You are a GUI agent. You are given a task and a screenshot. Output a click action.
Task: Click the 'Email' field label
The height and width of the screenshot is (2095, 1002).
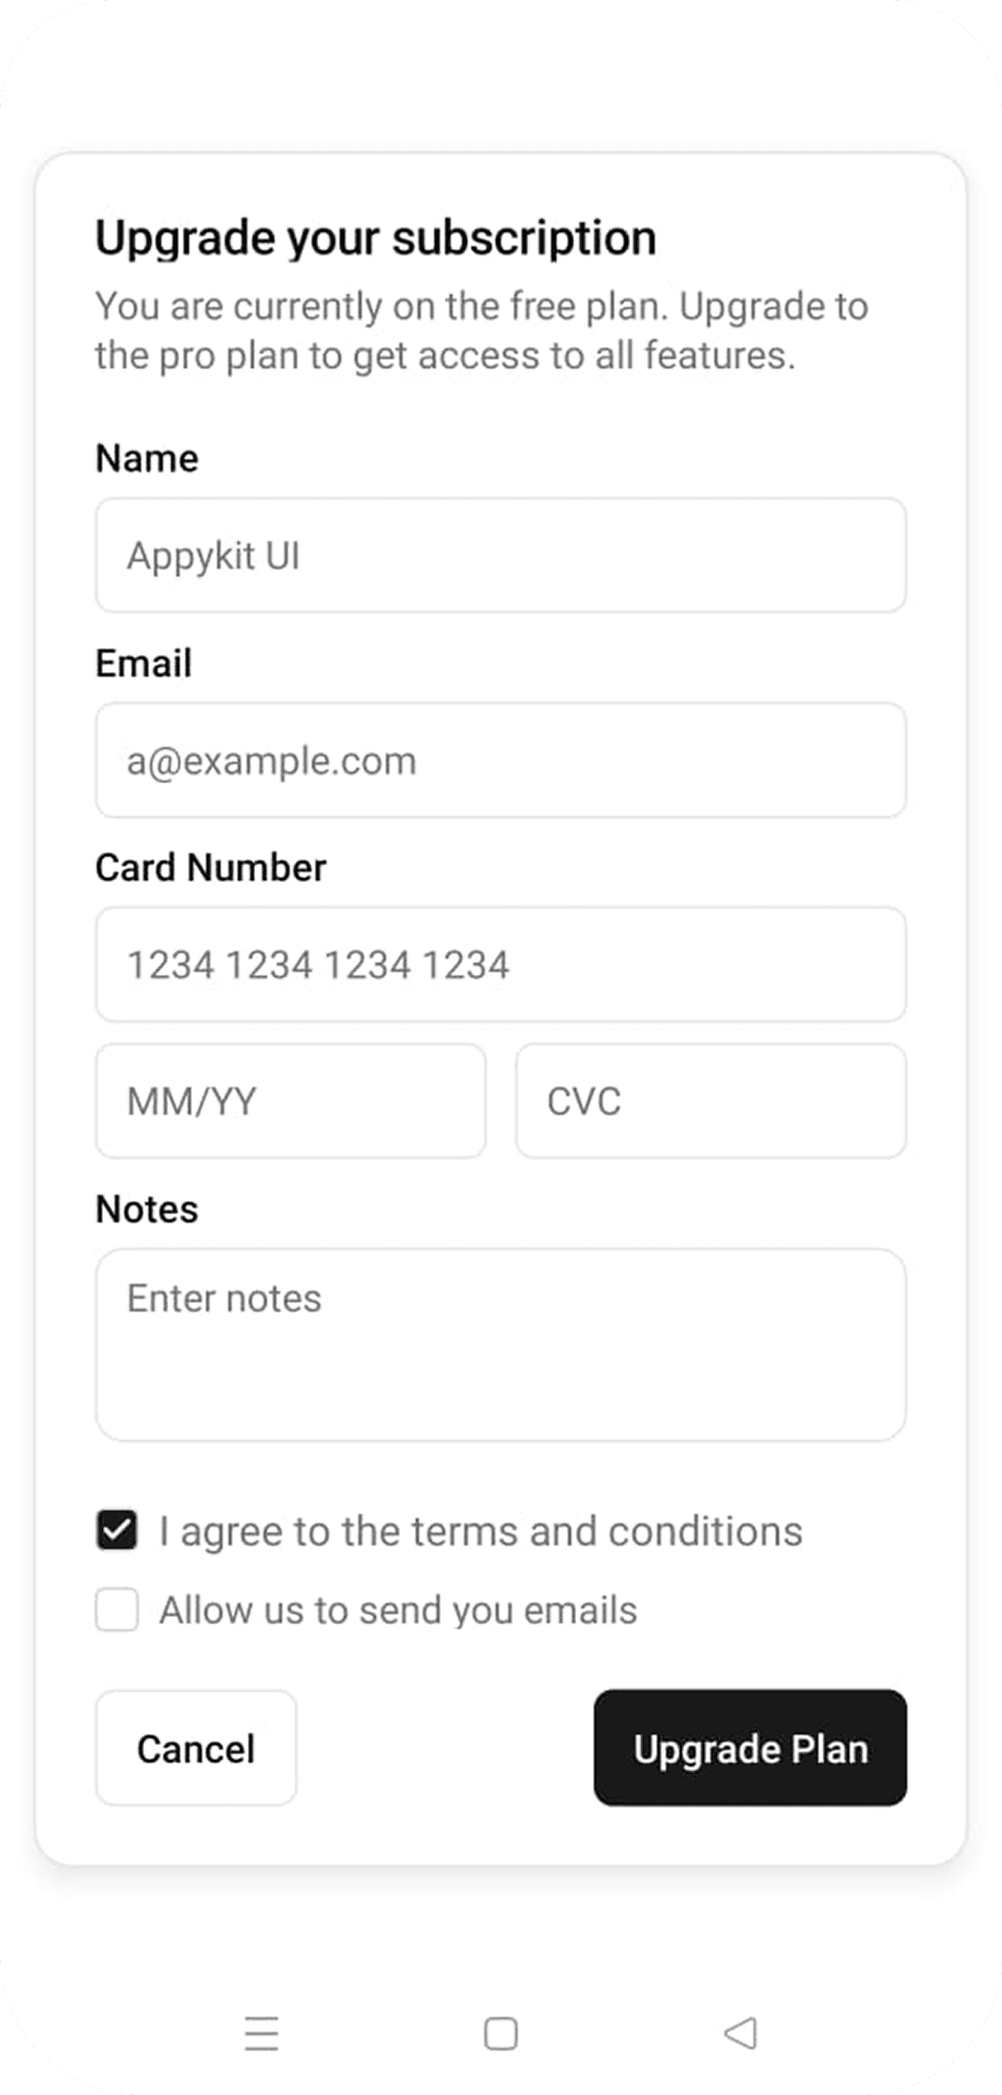(144, 664)
